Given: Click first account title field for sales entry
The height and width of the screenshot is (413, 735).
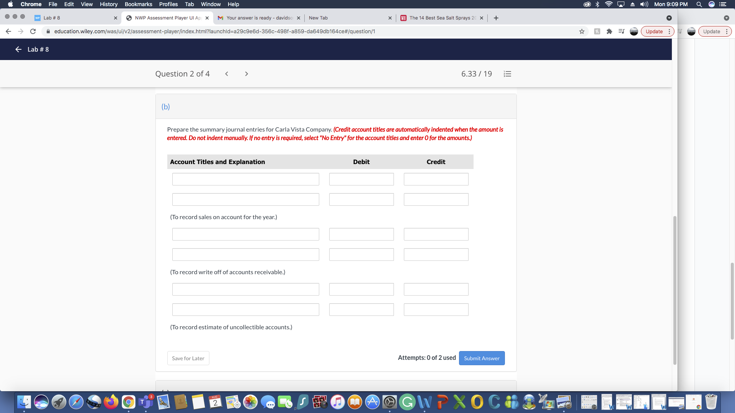Looking at the screenshot, I should click(245, 179).
